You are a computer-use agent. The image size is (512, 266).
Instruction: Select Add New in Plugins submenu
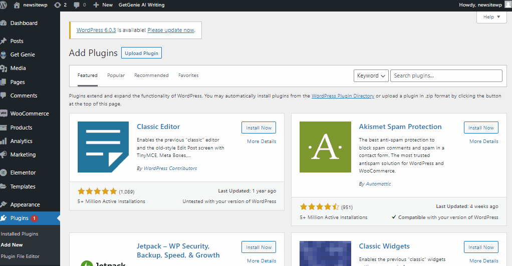coord(12,245)
